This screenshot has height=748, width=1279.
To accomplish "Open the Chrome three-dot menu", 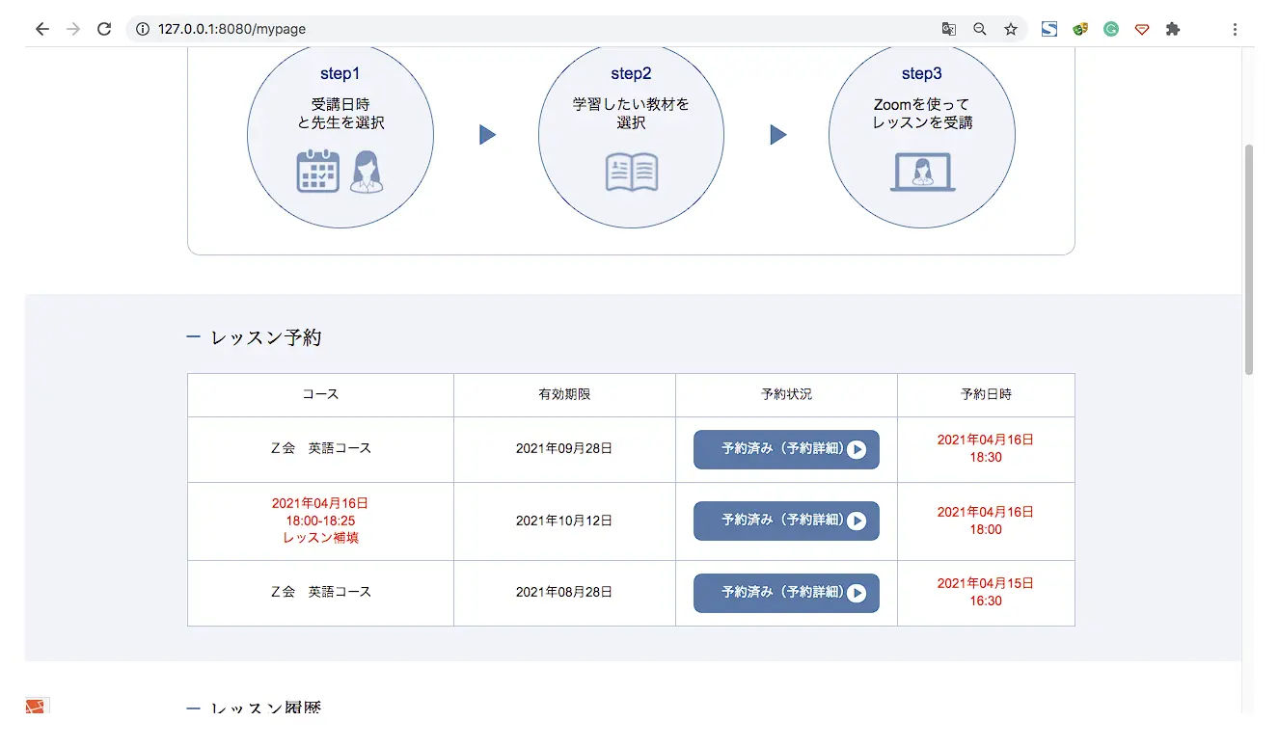I will (1235, 29).
